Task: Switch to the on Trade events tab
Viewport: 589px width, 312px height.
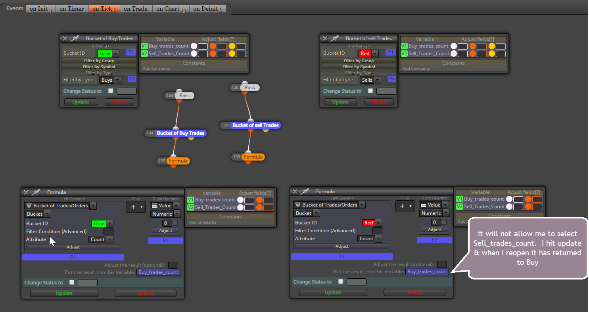Action: point(135,9)
